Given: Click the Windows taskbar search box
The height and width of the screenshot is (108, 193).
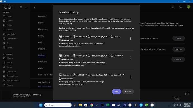Looking at the screenshot, I should tap(58, 105).
